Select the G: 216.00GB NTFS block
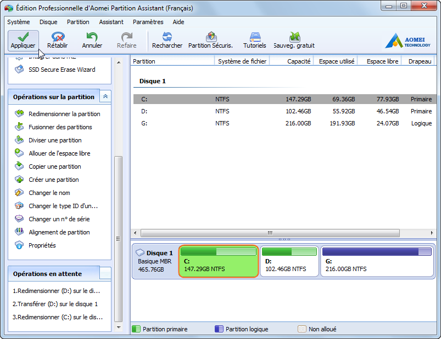This screenshot has height=339, width=441. coord(377,261)
